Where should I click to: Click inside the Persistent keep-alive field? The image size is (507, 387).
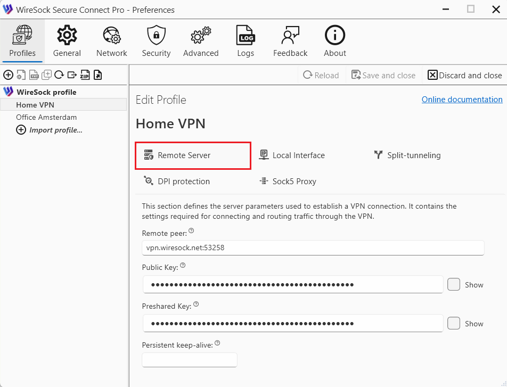pyautogui.click(x=189, y=360)
